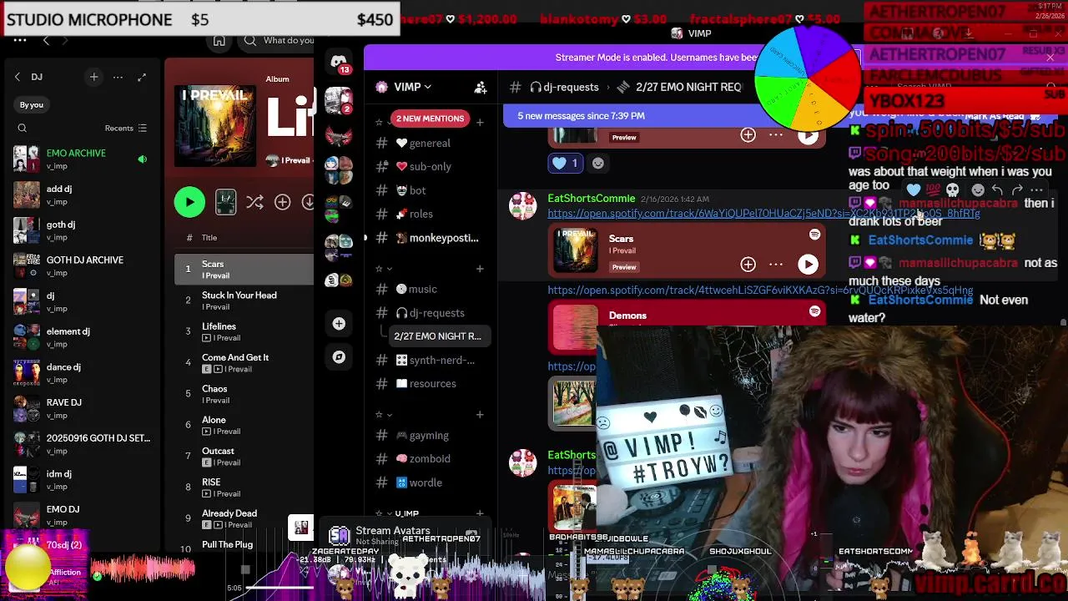Toggle the blue heart reaction
Screen dimensions: 1068x601
tap(566, 164)
